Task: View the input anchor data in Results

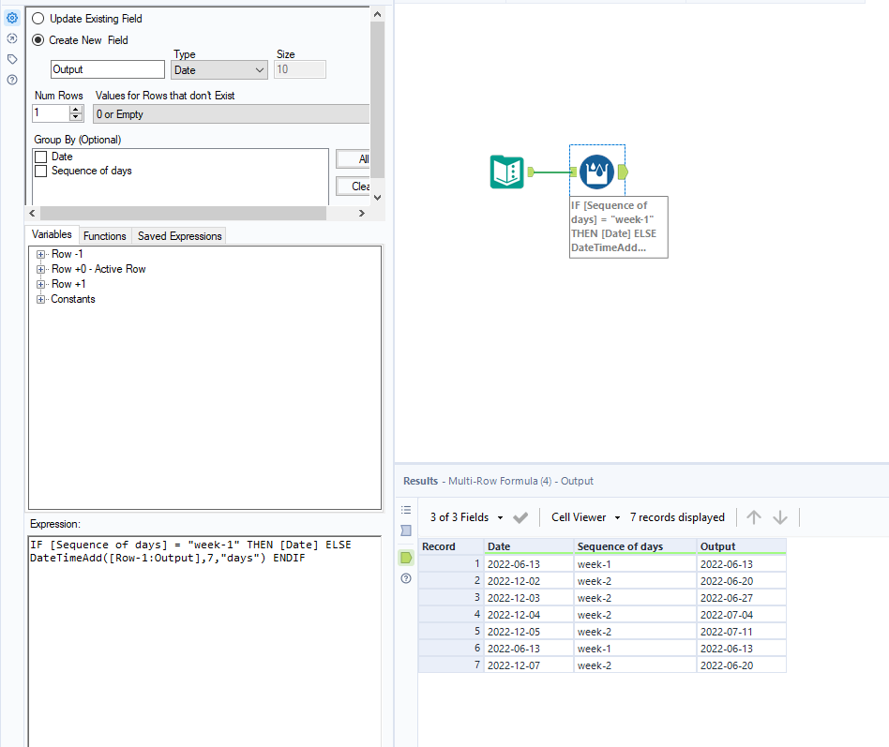Action: 405,530
